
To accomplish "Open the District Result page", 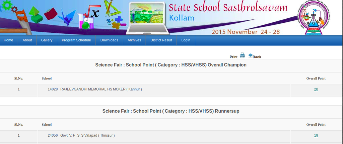I will pyautogui.click(x=161, y=40).
